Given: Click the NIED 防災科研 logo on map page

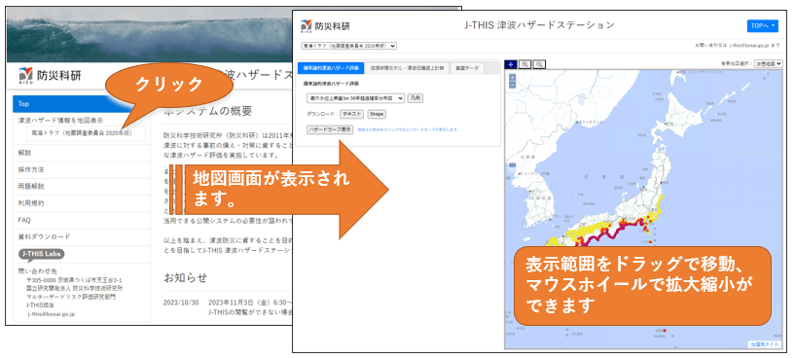Looking at the screenshot, I should (x=325, y=25).
